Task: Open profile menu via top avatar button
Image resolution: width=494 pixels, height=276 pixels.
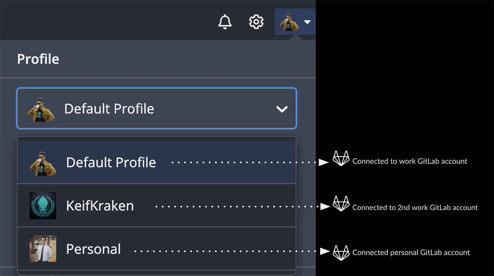Action: coord(295,22)
